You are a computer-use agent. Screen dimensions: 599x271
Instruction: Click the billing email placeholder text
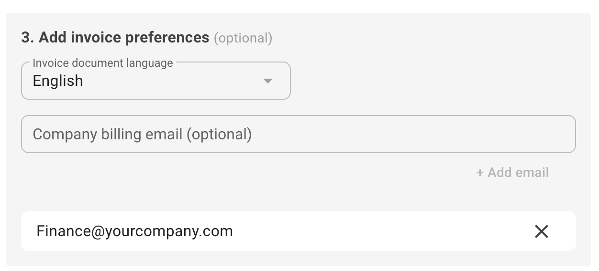142,134
